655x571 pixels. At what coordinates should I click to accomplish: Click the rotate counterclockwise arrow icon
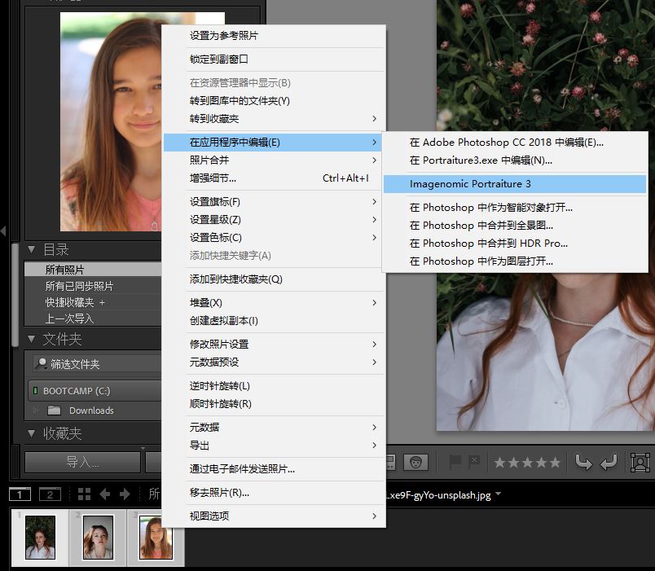coord(582,462)
